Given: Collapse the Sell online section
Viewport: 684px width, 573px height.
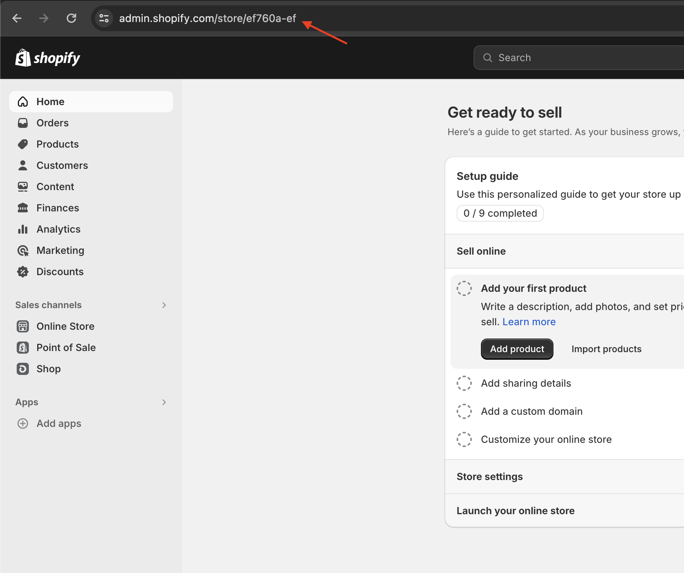Looking at the screenshot, I should pos(564,251).
